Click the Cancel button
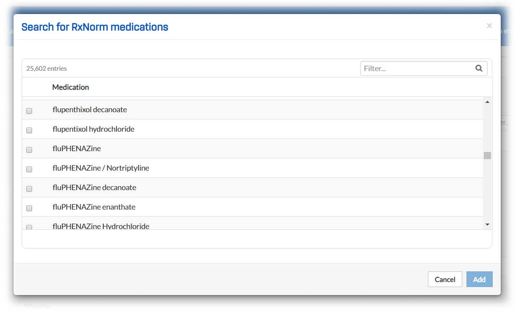 pos(445,279)
